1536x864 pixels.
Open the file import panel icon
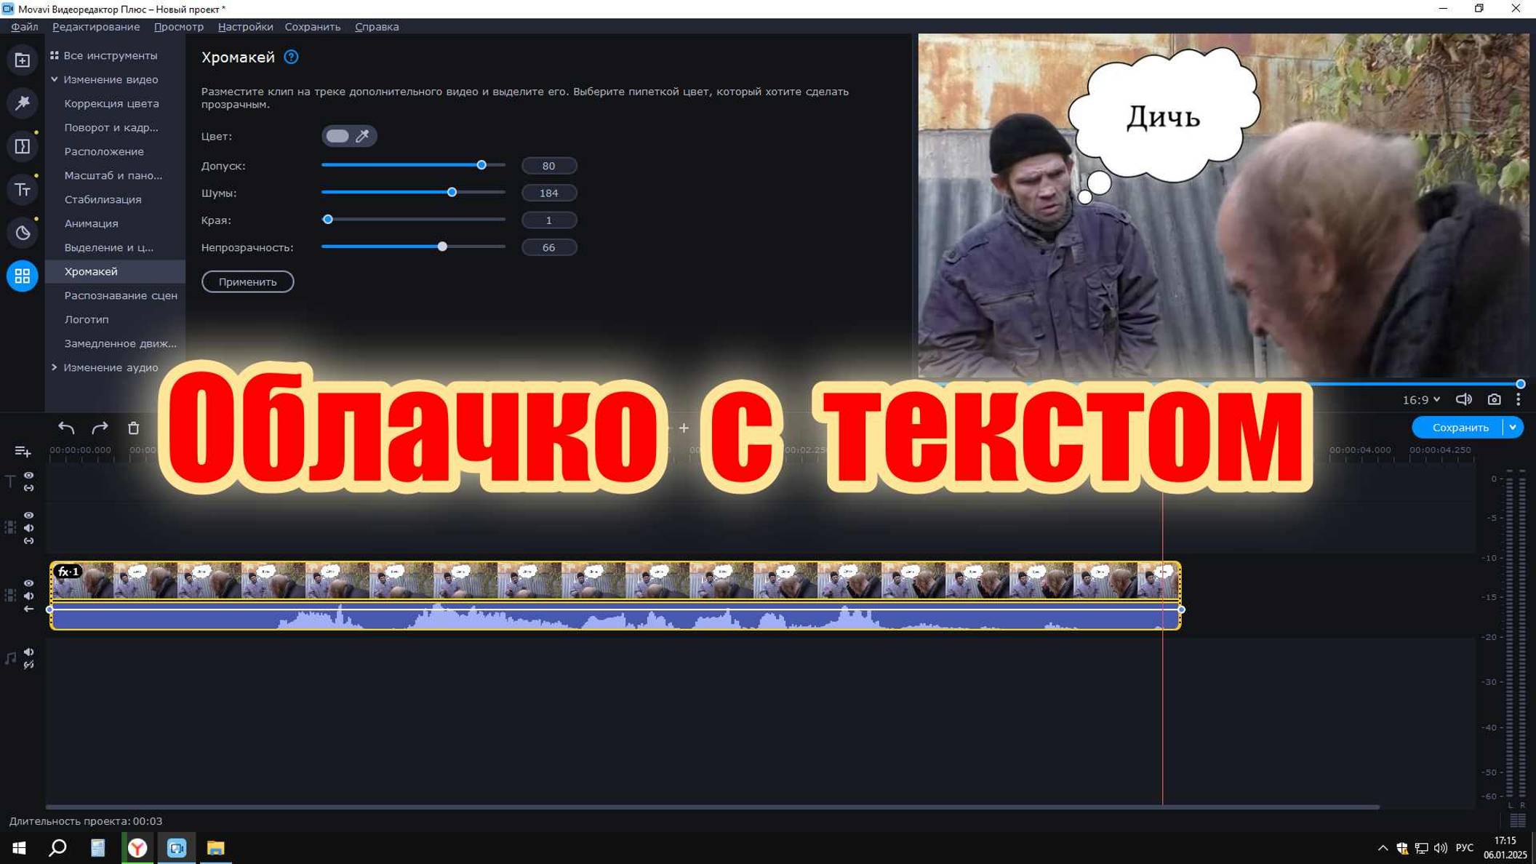[22, 60]
